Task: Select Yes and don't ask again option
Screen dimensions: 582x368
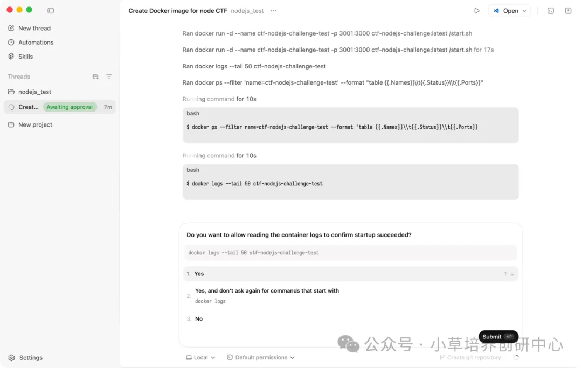Action: pos(351,296)
